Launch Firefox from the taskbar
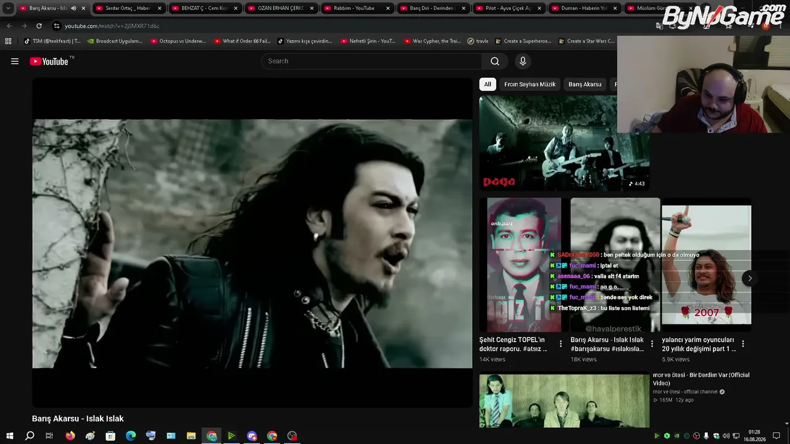Screen dimensions: 790x444 (70, 436)
